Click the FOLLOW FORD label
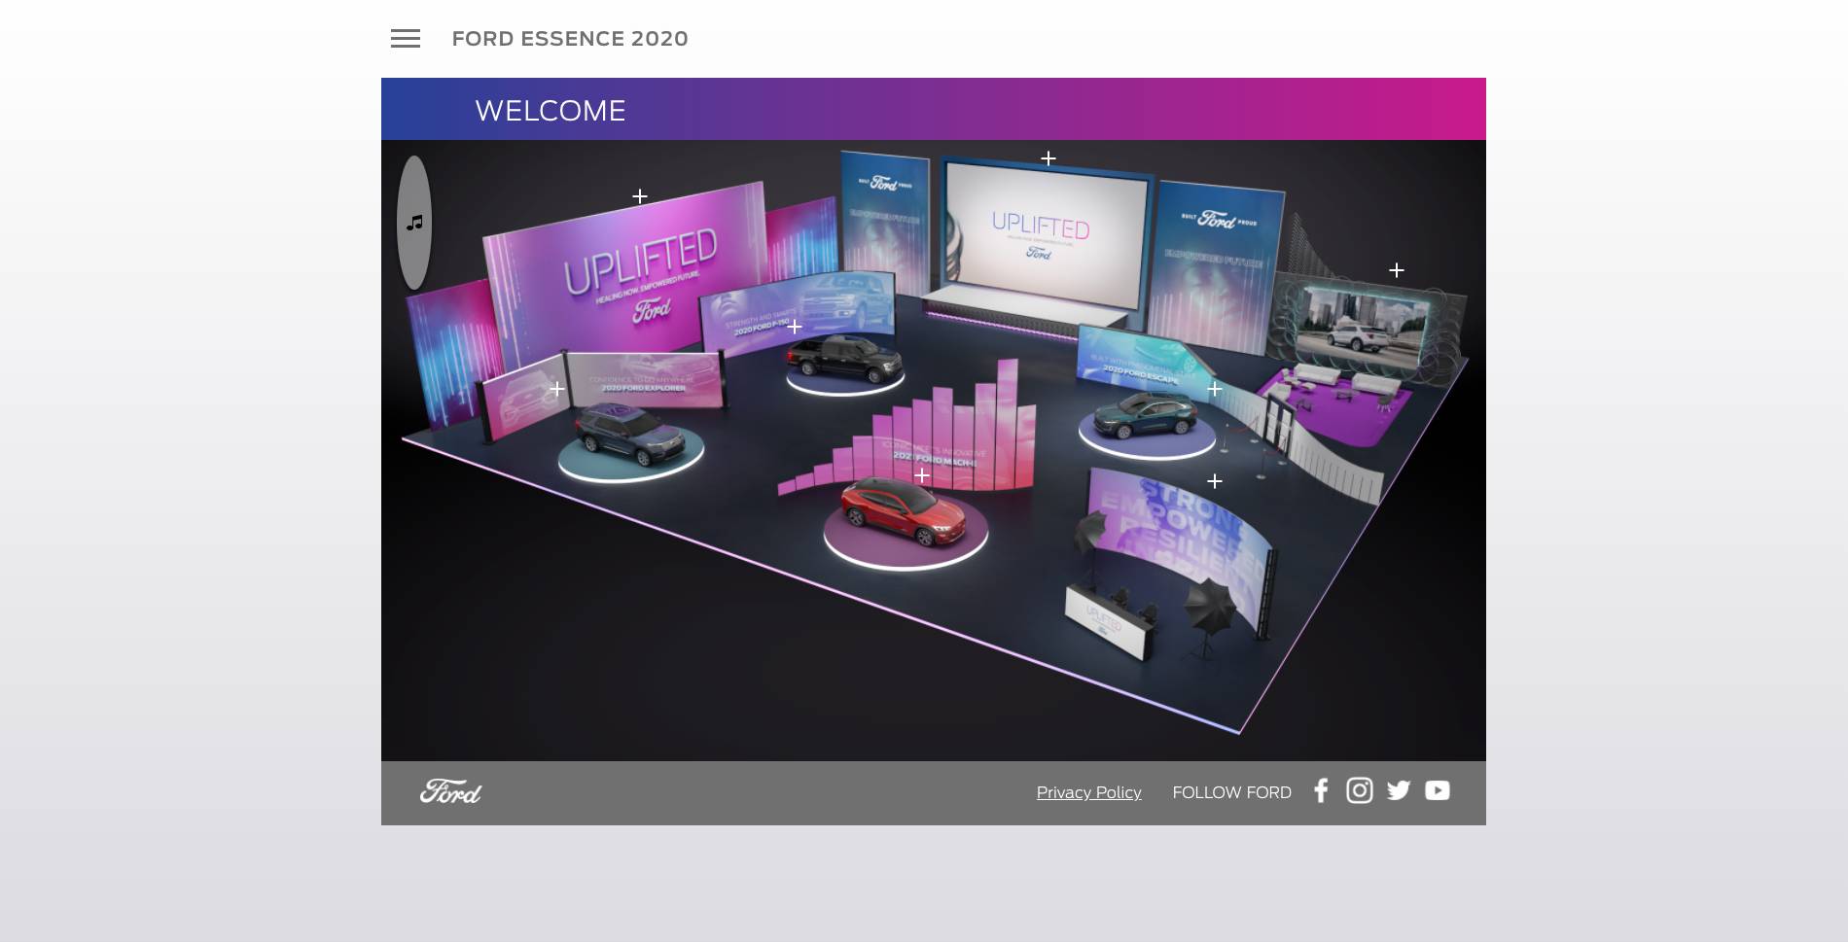This screenshot has width=1848, height=942. (1231, 792)
